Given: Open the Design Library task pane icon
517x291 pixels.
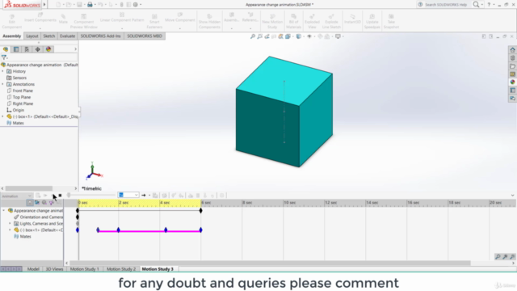Looking at the screenshot, I should tap(512, 58).
